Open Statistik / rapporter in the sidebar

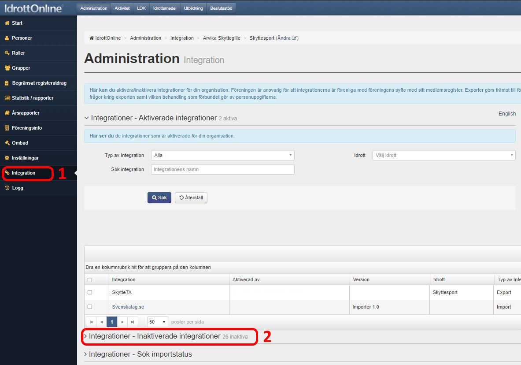point(39,98)
